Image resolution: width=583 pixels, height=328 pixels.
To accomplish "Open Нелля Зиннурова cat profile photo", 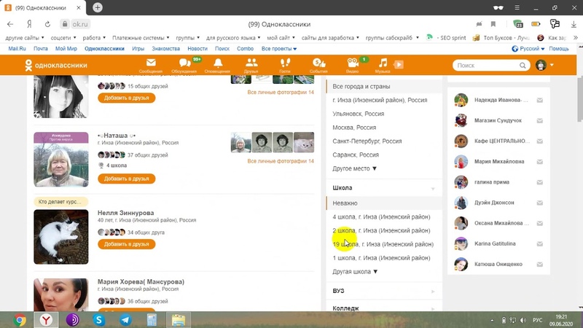I will click(x=61, y=237).
